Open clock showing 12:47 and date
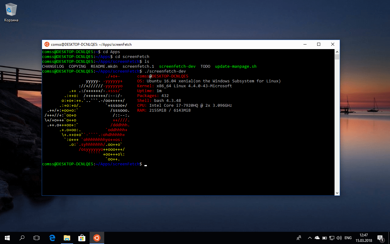This screenshot has width=390, height=244. (363, 238)
